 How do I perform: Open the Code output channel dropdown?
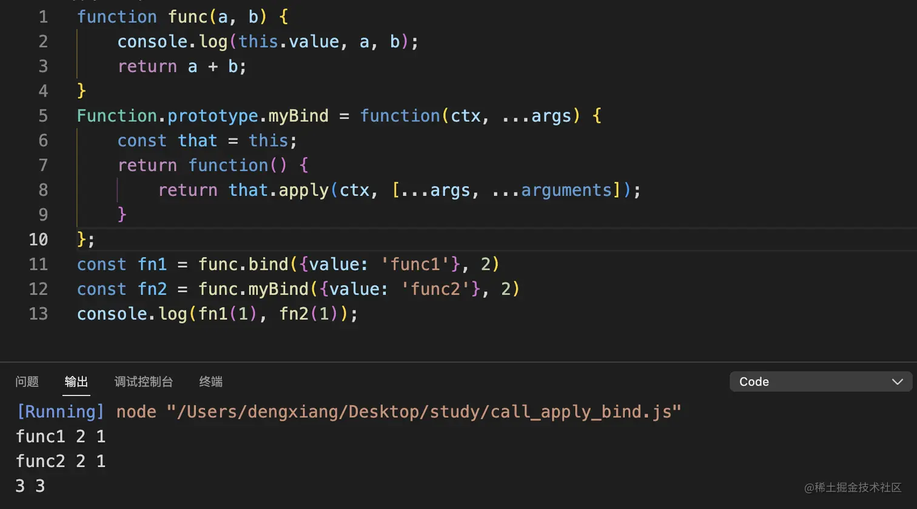click(821, 382)
